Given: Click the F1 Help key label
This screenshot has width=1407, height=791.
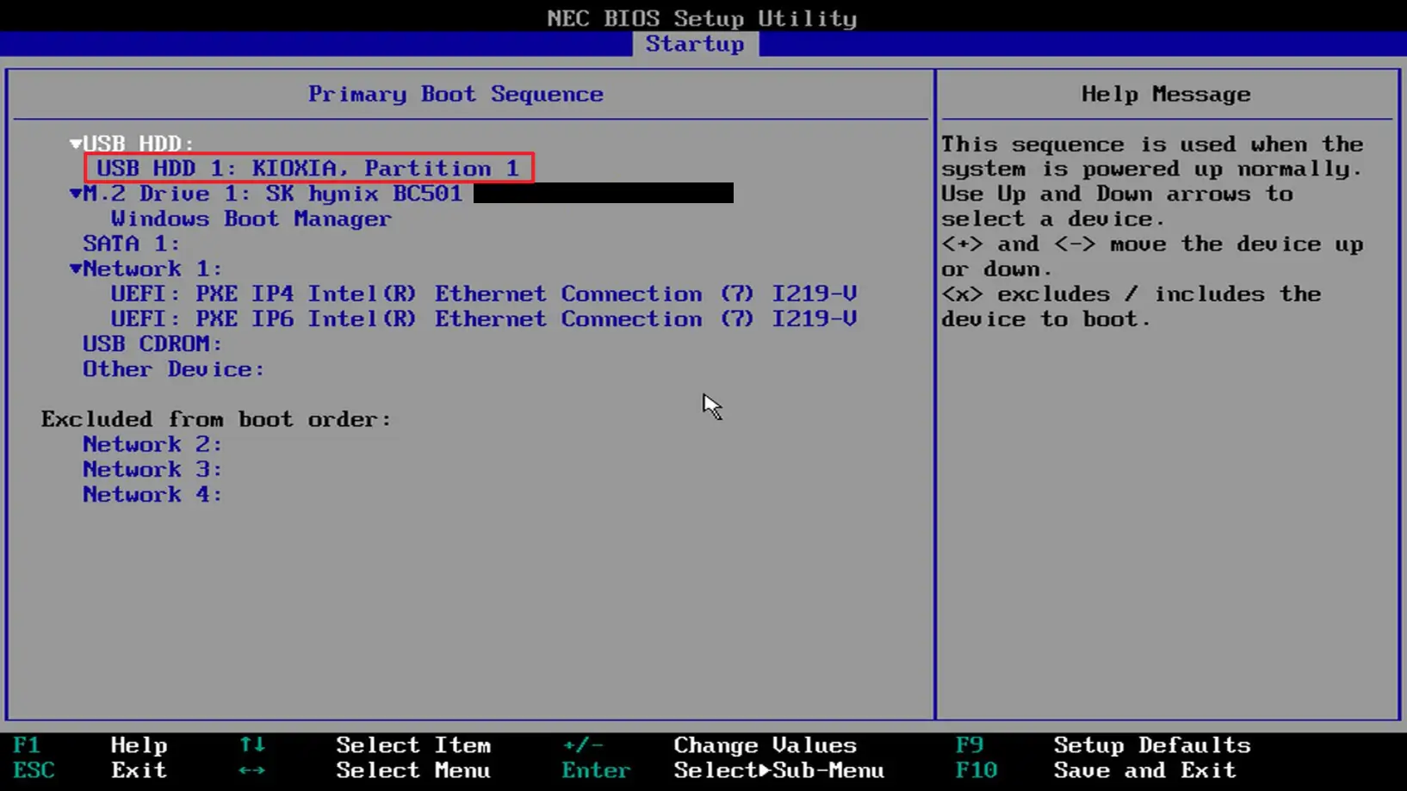Looking at the screenshot, I should tap(26, 745).
